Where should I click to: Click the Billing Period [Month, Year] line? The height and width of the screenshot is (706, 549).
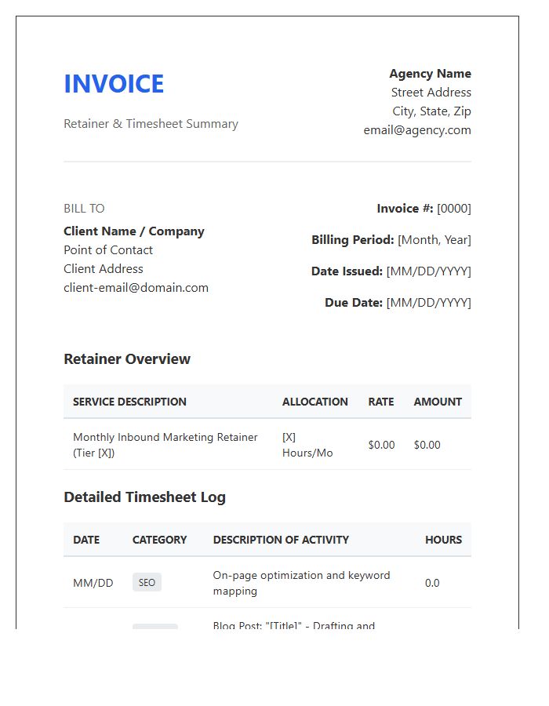(x=391, y=240)
